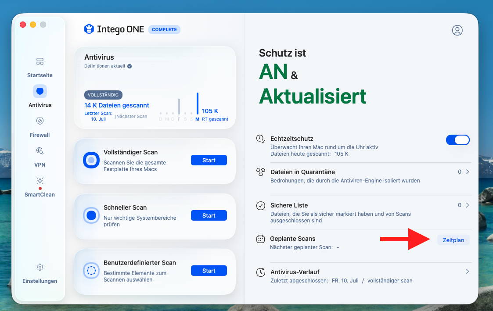Click the 'Geplante Scans' row title
This screenshot has height=311, width=493.
click(x=293, y=239)
